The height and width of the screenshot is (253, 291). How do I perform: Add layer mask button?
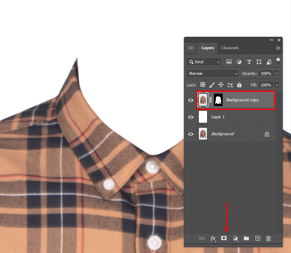click(224, 238)
